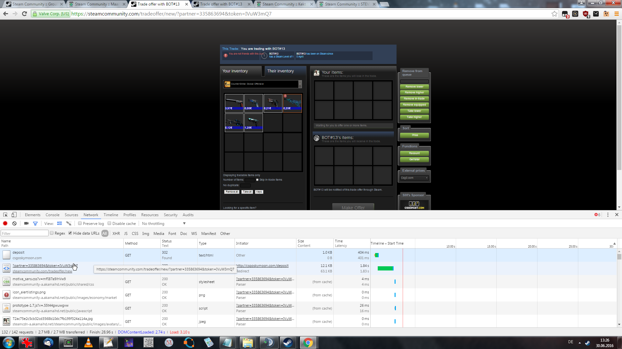This screenshot has width=622, height=349.
Task: Bookmark this page with star icon
Action: [554, 14]
